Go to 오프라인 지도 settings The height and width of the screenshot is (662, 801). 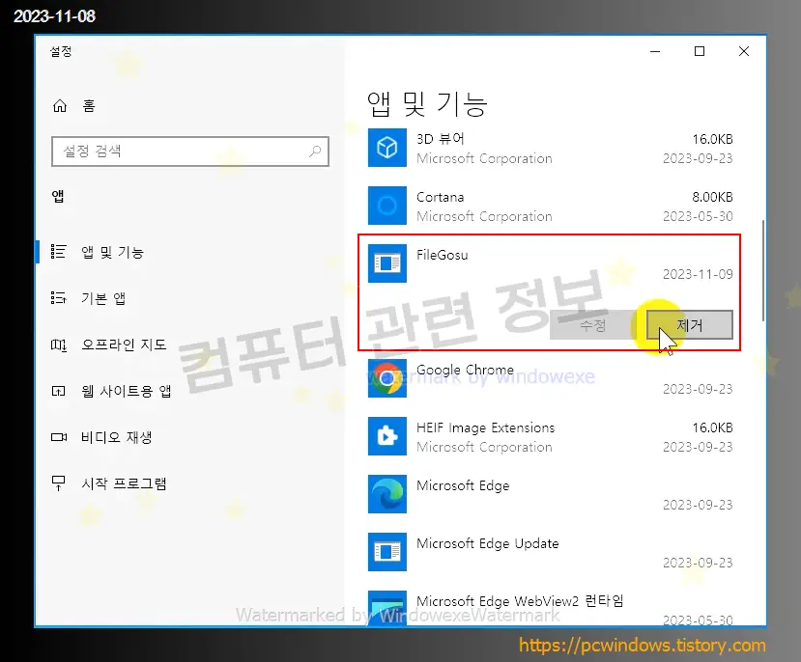(124, 345)
